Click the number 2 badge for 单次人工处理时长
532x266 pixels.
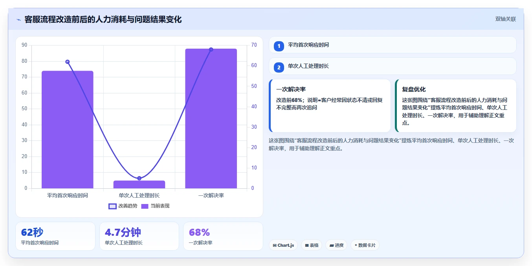279,67
